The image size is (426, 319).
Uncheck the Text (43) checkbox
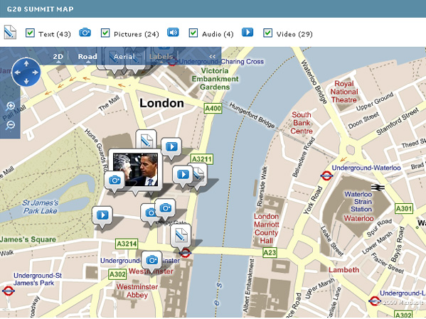pos(30,33)
